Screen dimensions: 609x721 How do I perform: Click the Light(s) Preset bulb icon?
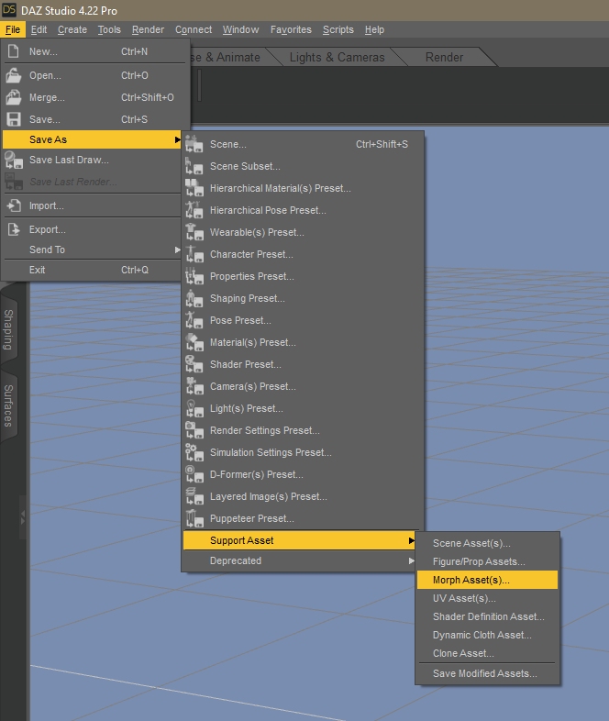(194, 408)
